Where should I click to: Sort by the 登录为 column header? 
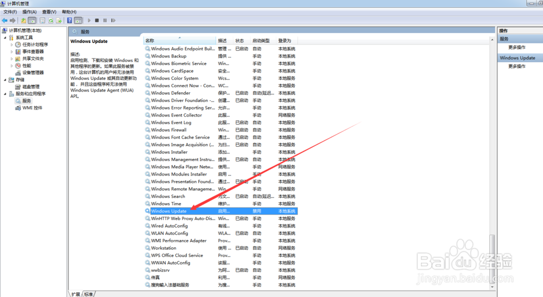(x=287, y=41)
